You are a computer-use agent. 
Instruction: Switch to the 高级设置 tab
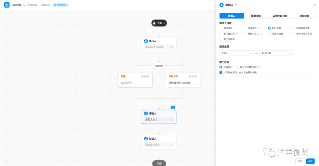point(304,16)
